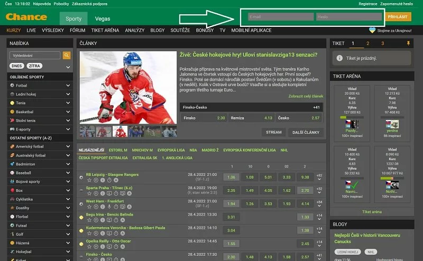
Task: Select odds 2.70 for Třinec win
Action: point(305,190)
